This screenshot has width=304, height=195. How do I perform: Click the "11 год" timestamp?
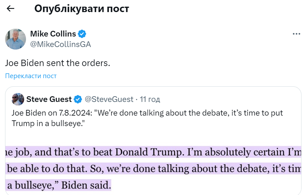pos(150,99)
